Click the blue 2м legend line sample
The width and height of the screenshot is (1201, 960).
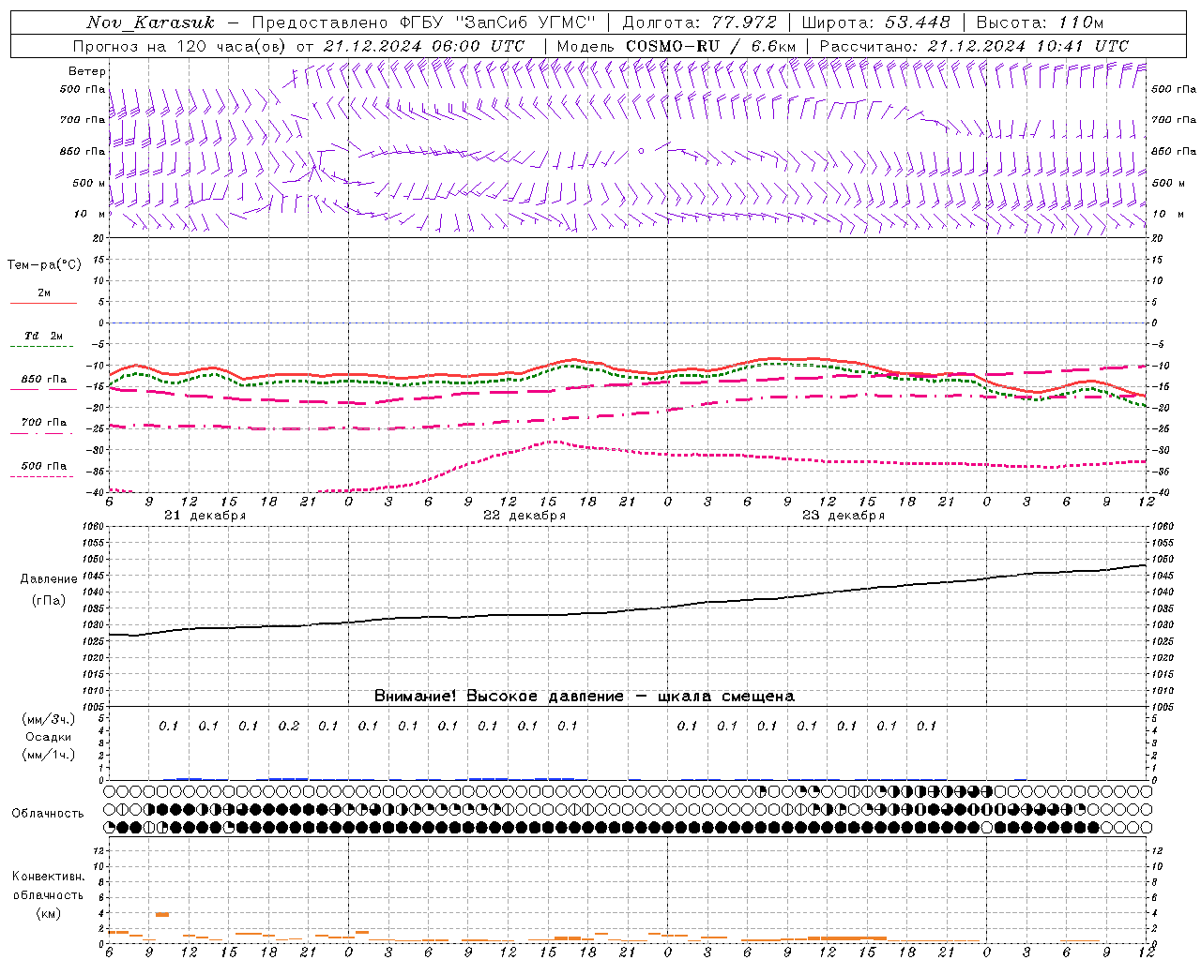[43, 304]
